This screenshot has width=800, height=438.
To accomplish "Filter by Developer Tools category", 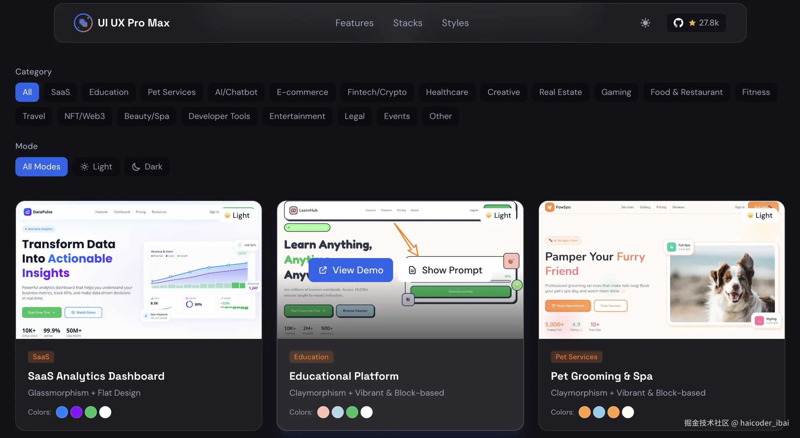I will click(219, 116).
